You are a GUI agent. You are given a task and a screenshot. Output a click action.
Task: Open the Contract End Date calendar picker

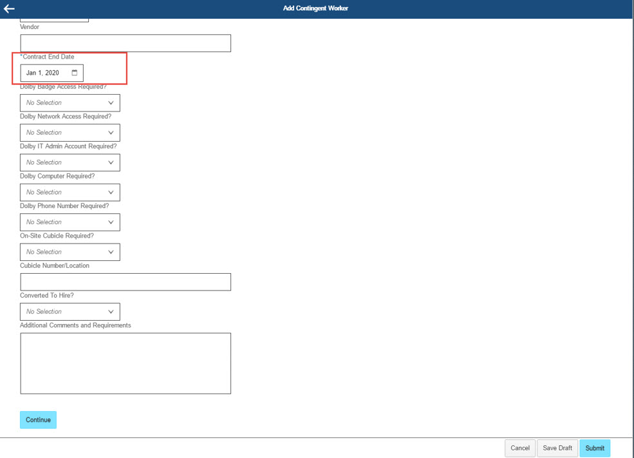point(75,73)
